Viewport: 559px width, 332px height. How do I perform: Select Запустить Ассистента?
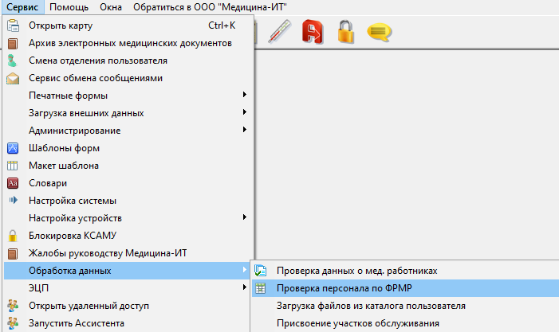coord(77,323)
